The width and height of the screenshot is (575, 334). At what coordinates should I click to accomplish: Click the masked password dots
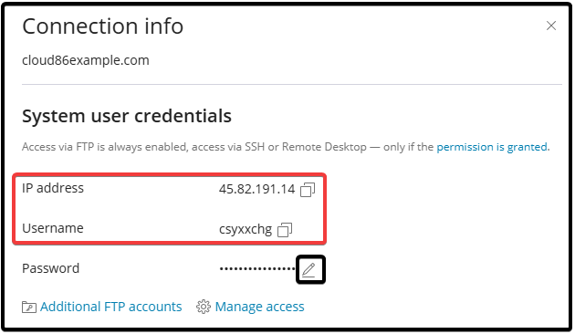pos(257,268)
